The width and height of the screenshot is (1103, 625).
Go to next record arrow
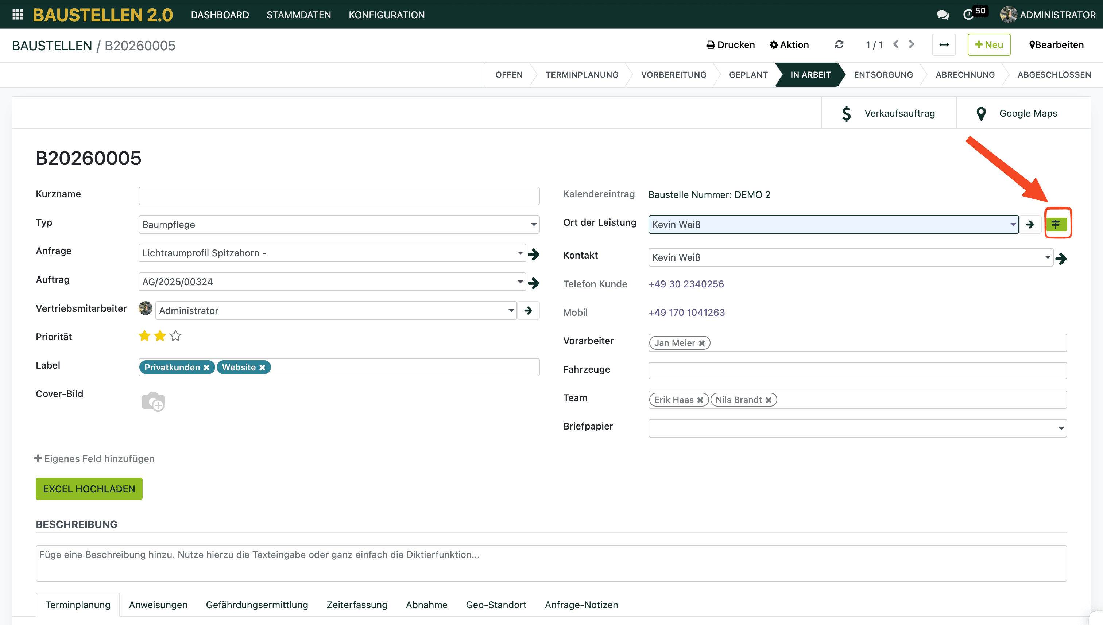[912, 44]
